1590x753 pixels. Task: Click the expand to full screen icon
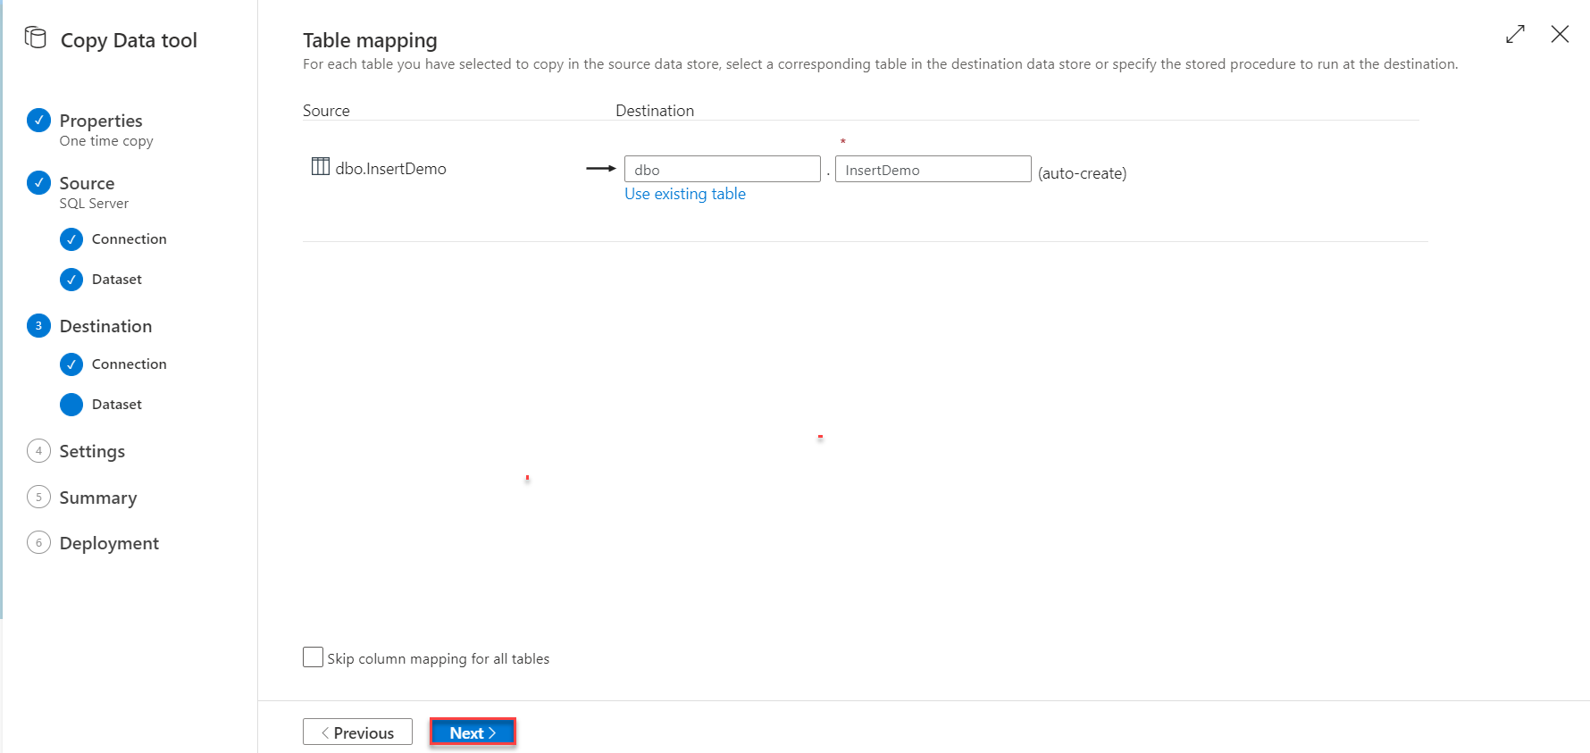(x=1515, y=35)
